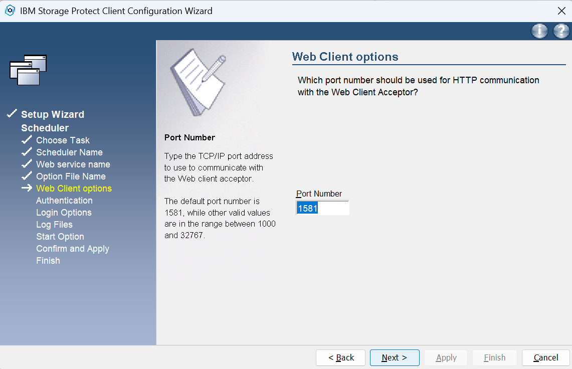Click the Port Number input field
572x369 pixels.
point(322,208)
